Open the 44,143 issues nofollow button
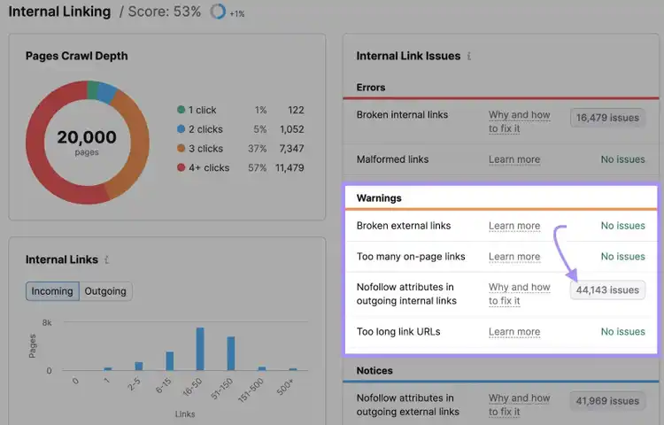664x425 pixels. tap(607, 290)
